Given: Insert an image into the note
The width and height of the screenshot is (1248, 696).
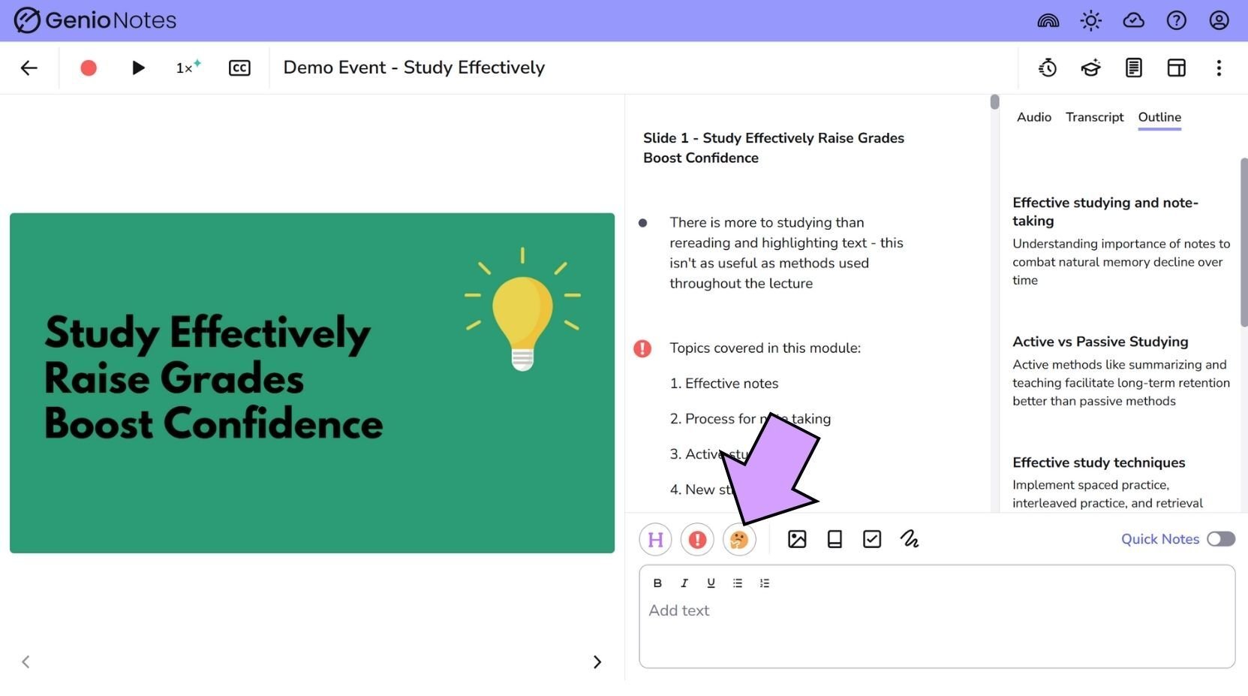Looking at the screenshot, I should tap(797, 539).
